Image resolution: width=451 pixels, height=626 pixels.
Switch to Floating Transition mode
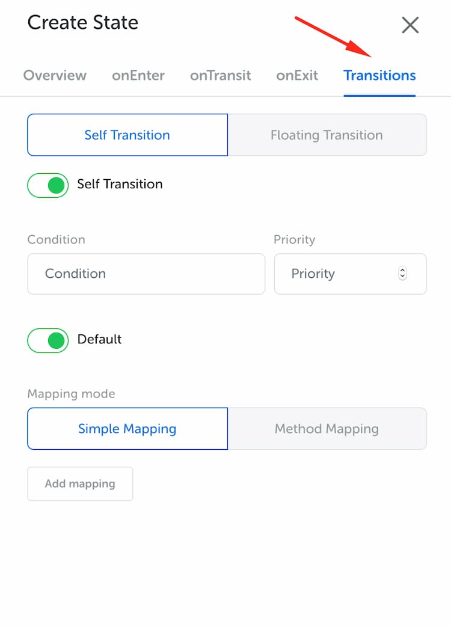click(327, 135)
